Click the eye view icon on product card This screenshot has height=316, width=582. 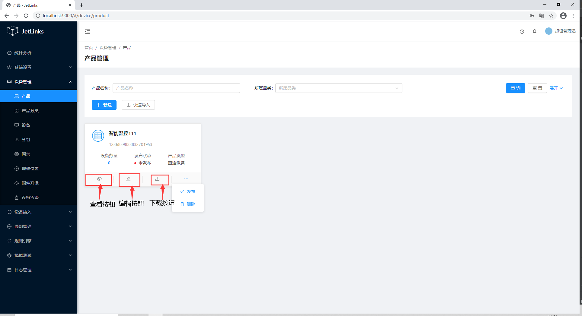(99, 179)
